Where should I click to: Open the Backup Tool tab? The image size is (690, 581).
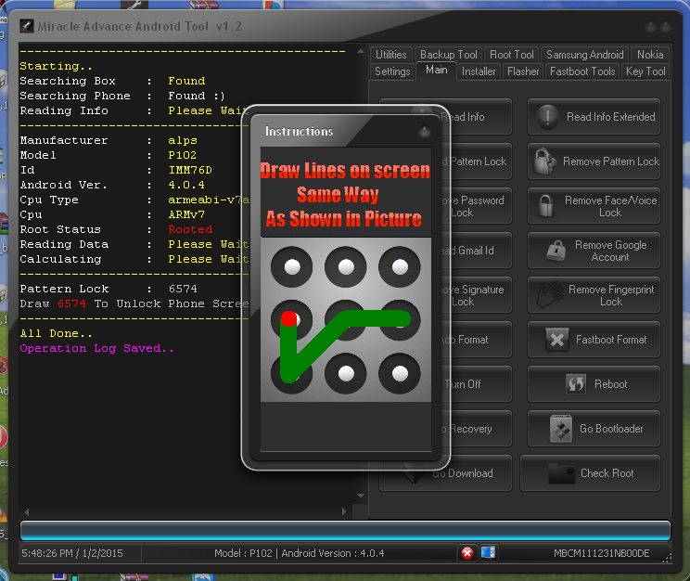click(x=449, y=55)
